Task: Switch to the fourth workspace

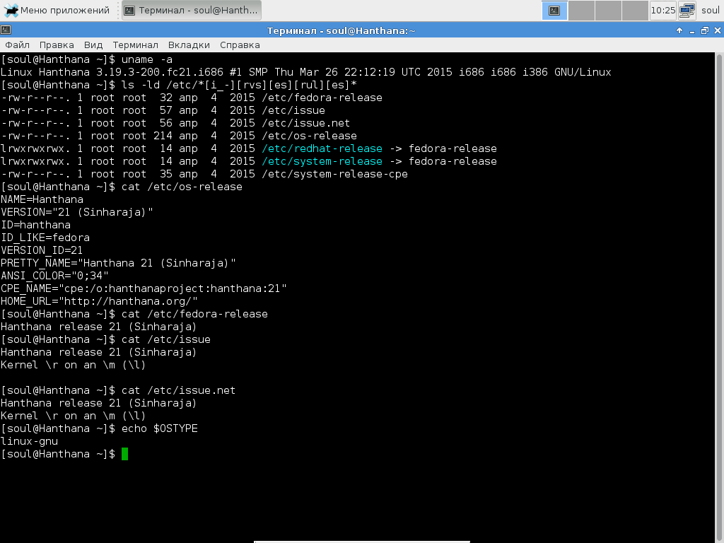Action: [x=635, y=10]
